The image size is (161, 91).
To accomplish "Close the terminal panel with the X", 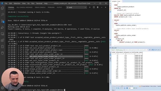I will click(106, 7).
